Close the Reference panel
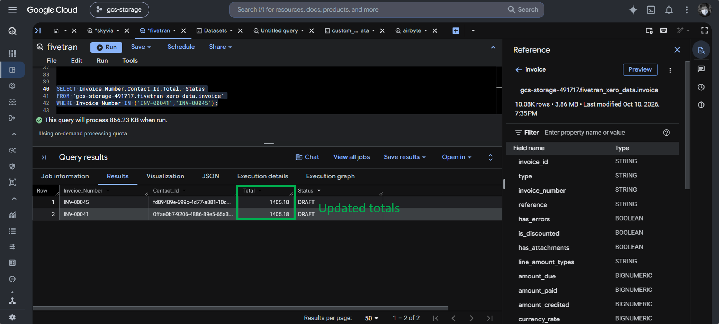719x324 pixels. (677, 50)
